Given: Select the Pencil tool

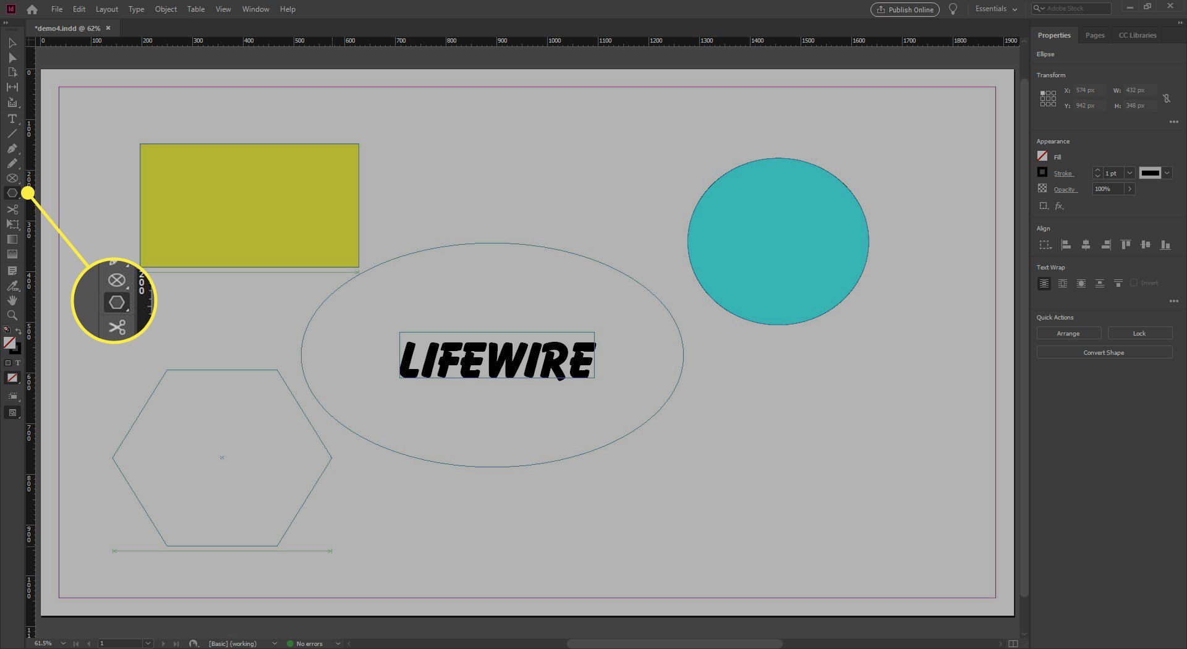Looking at the screenshot, I should tap(12, 163).
